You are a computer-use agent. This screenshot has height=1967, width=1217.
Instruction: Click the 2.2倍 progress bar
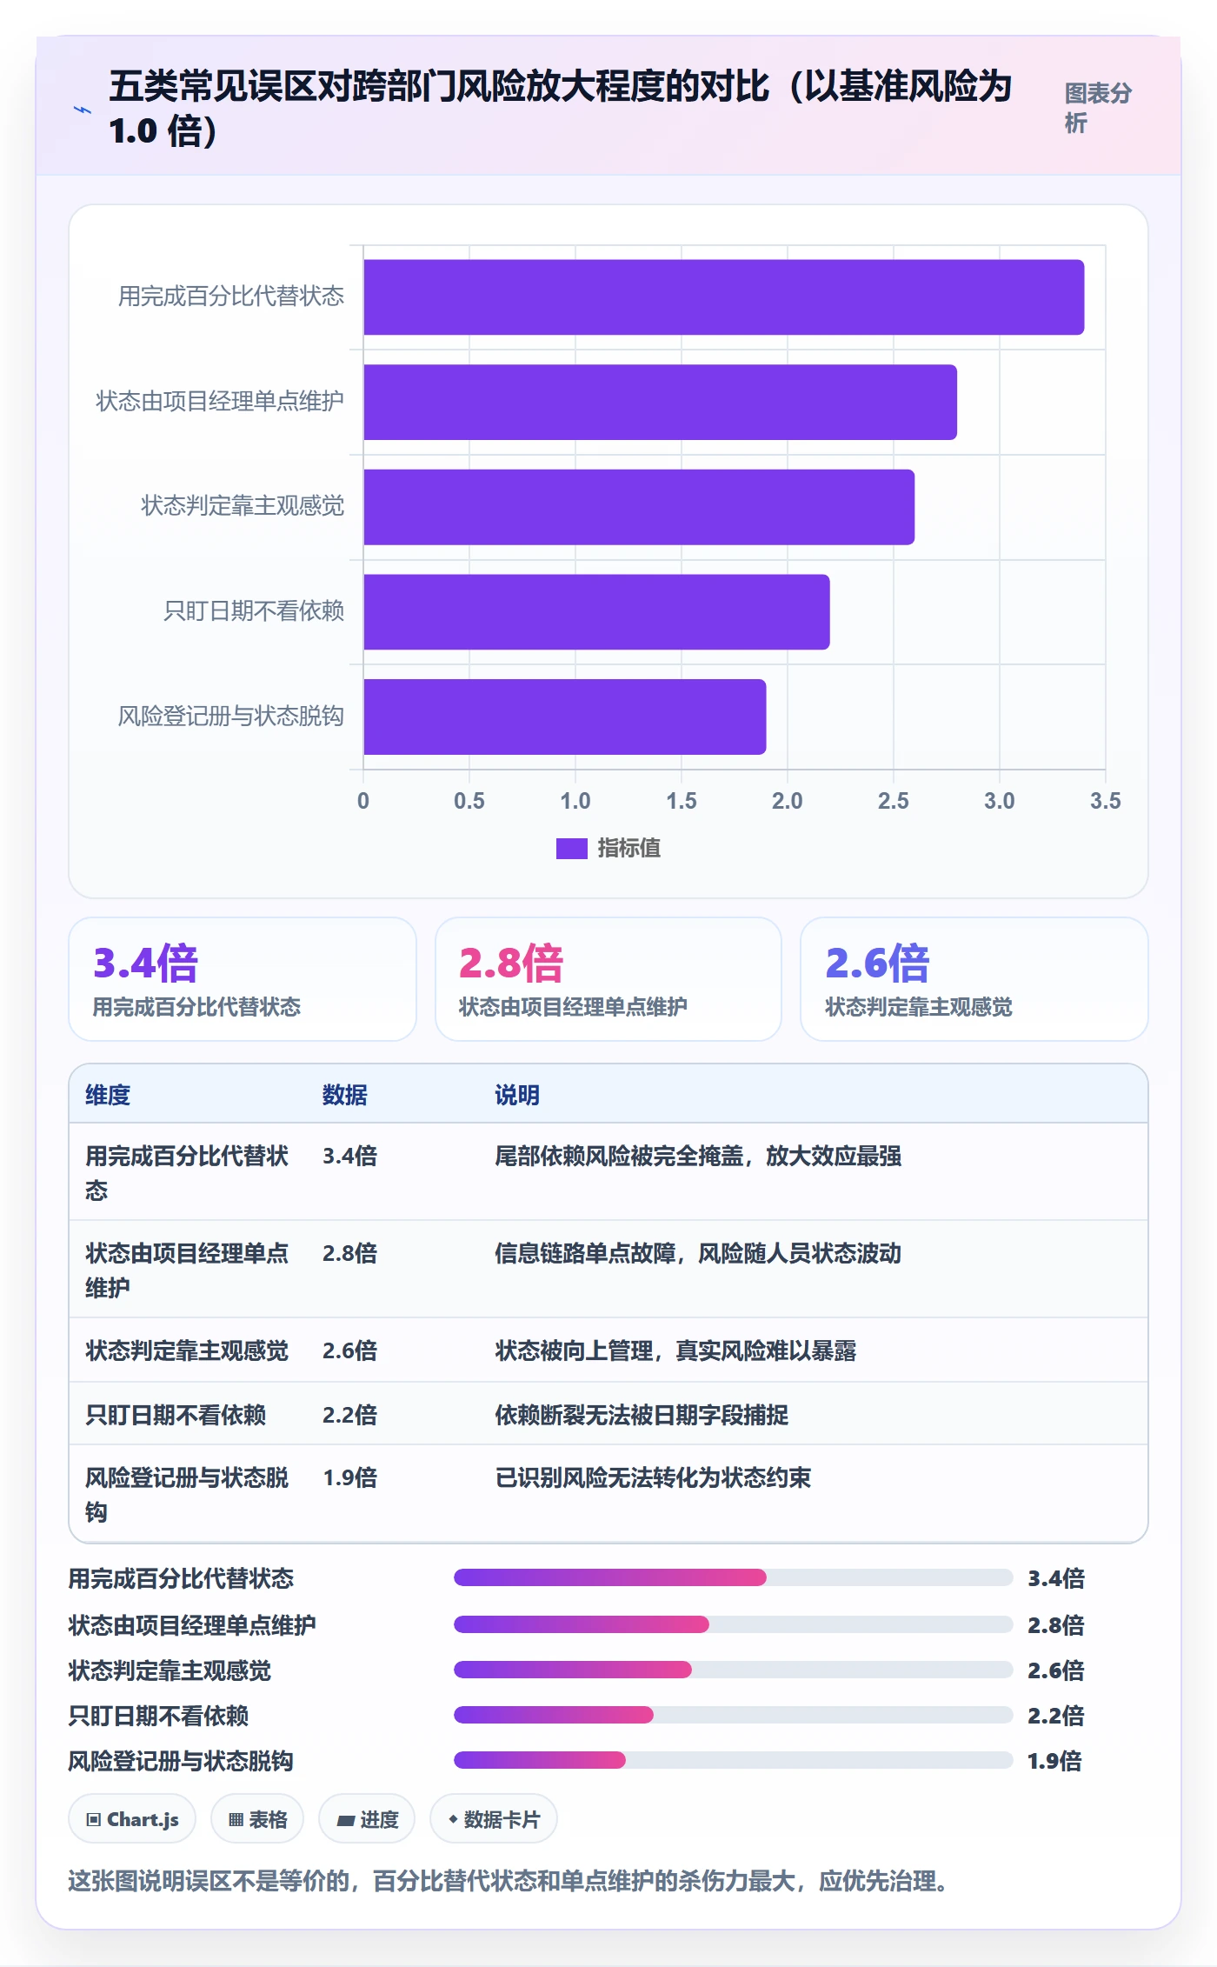(x=733, y=1715)
